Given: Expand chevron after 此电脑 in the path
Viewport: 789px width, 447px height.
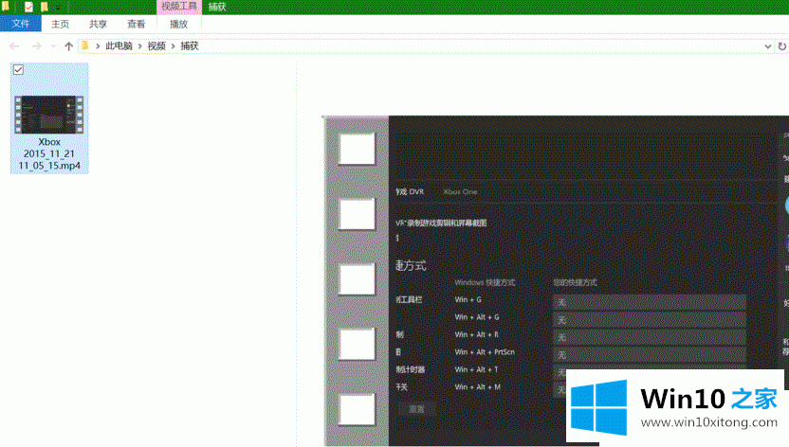Looking at the screenshot, I should [140, 46].
